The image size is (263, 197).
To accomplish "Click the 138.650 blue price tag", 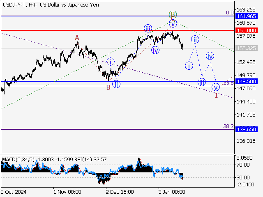I will point(247,129).
